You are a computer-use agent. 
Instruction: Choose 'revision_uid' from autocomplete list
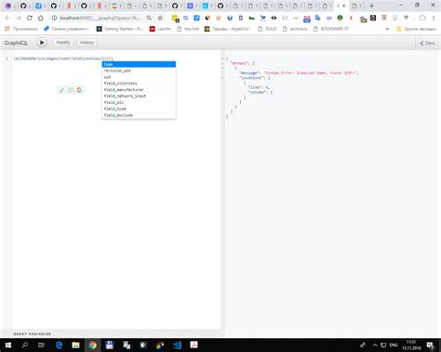(139, 71)
